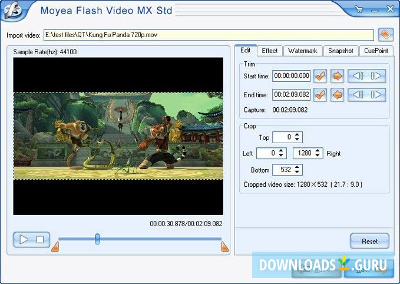Confirm End time with the checkmark icon

coord(320,95)
